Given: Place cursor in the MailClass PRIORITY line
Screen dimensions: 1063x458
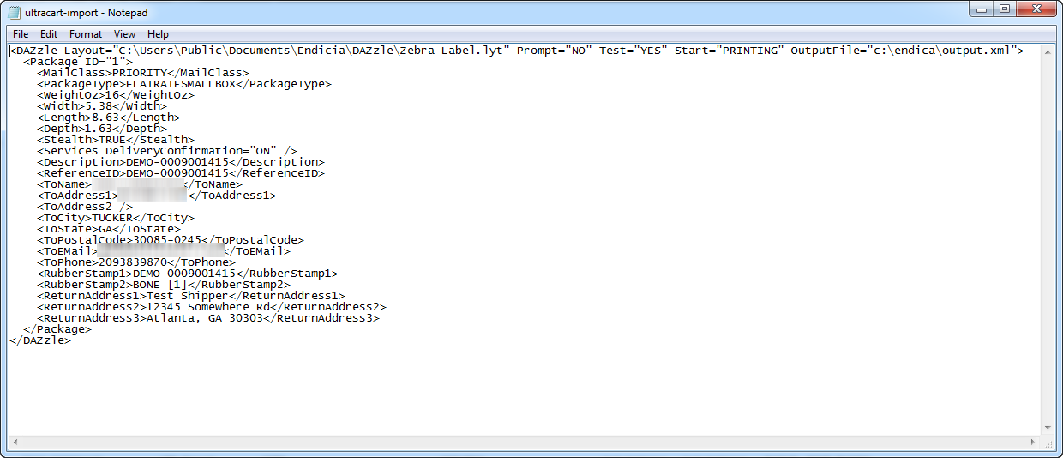Looking at the screenshot, I should tap(143, 73).
